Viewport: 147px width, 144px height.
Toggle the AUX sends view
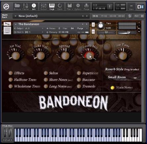click(137, 16)
